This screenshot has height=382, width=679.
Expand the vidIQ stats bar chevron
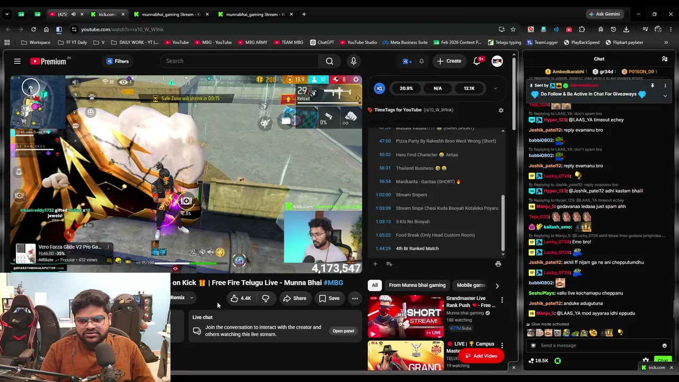495,89
